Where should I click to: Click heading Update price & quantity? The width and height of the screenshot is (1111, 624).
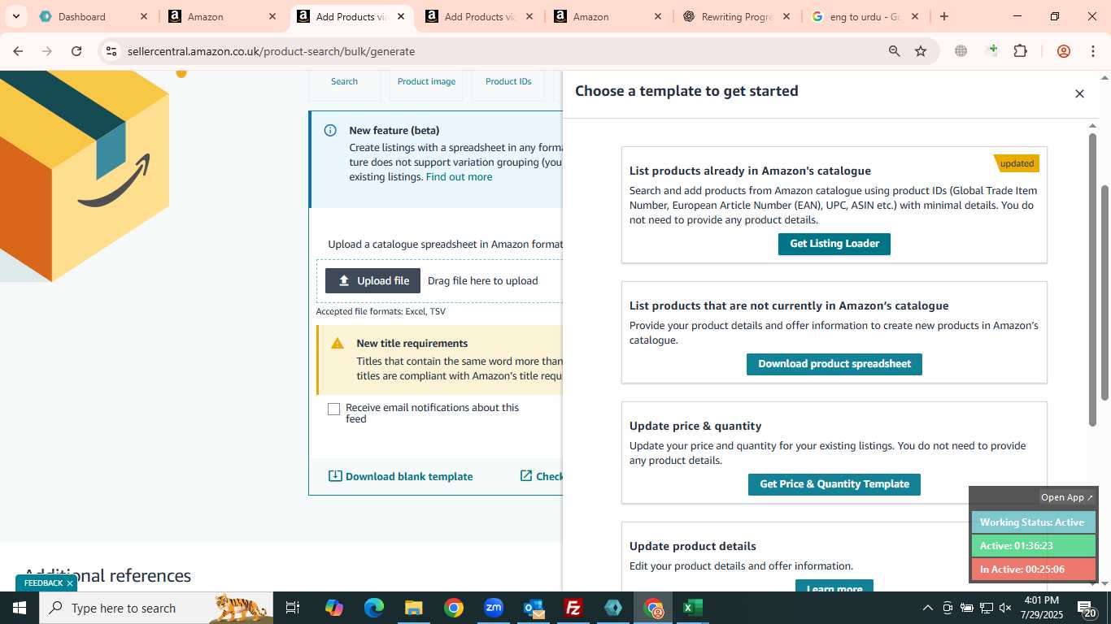tap(695, 426)
